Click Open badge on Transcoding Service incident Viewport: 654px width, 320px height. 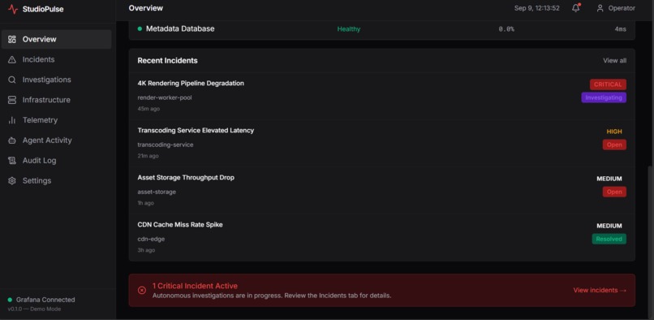(x=614, y=145)
